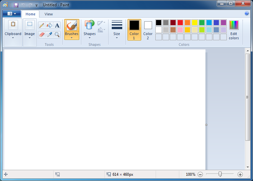Click the Save icon in title bar
The height and width of the screenshot is (181, 253).
point(16,5)
